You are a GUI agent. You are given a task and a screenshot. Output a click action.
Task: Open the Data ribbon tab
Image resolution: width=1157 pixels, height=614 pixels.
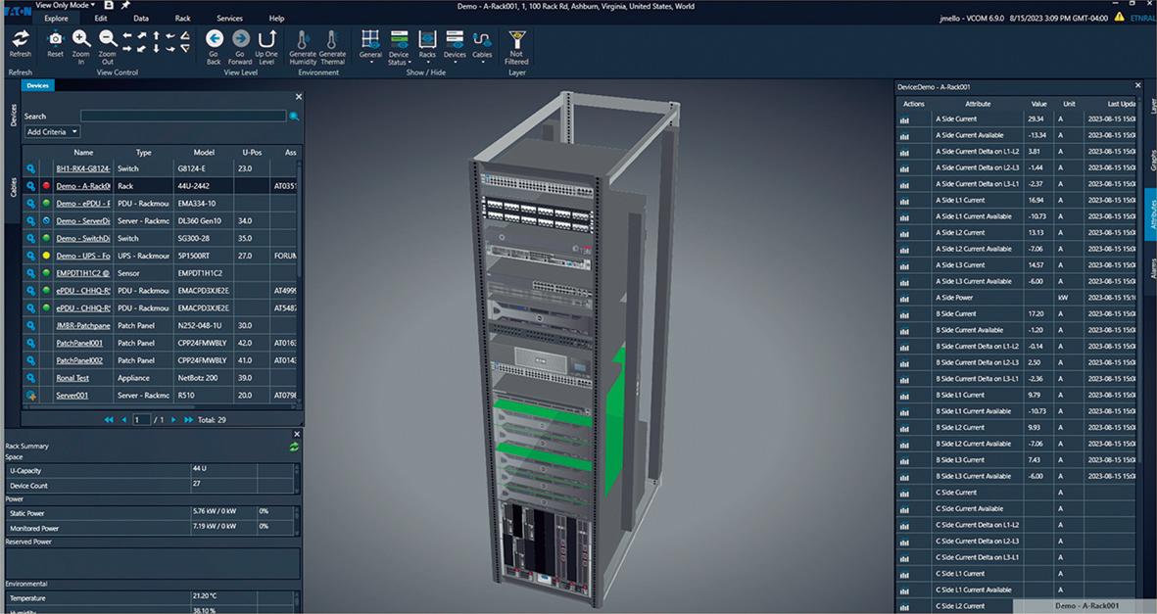pyautogui.click(x=141, y=19)
